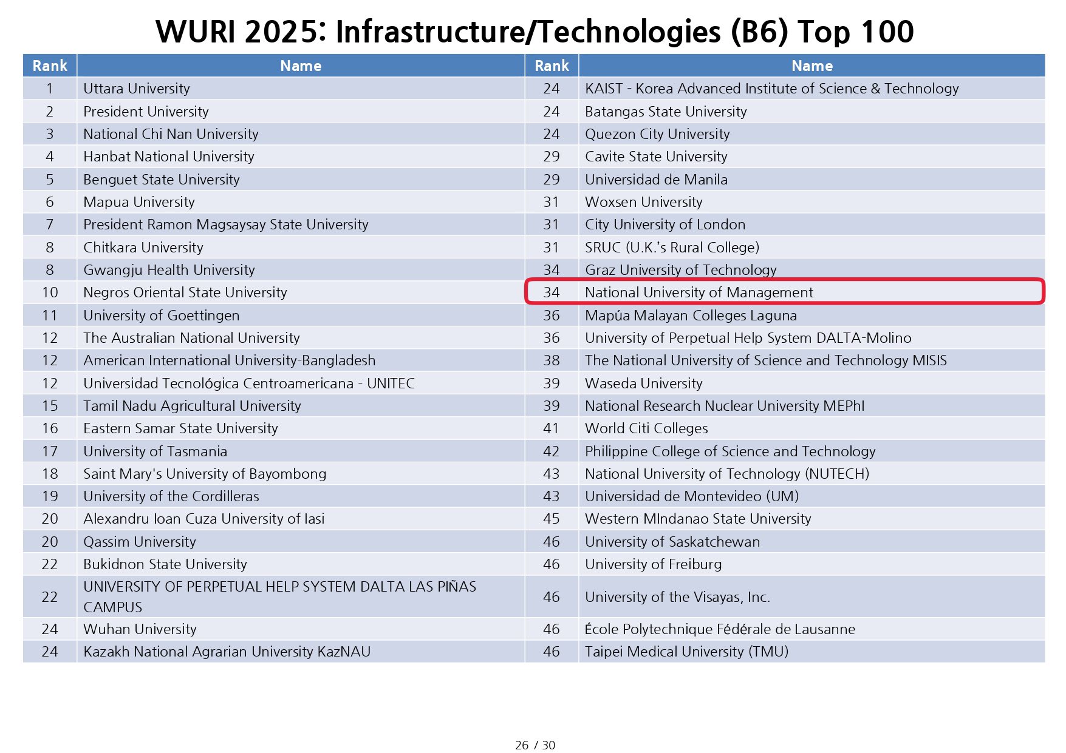This screenshot has height=753, width=1066.
Task: Click 'World Citi Colleges' entry
Action: pos(647,428)
